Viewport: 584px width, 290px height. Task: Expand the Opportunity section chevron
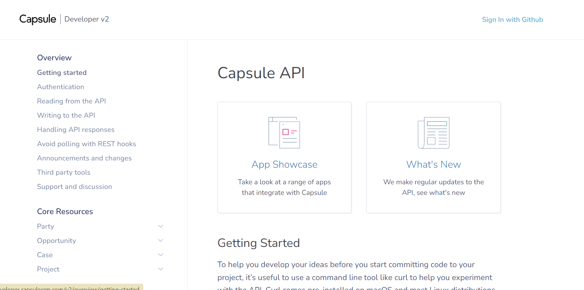[x=161, y=241]
